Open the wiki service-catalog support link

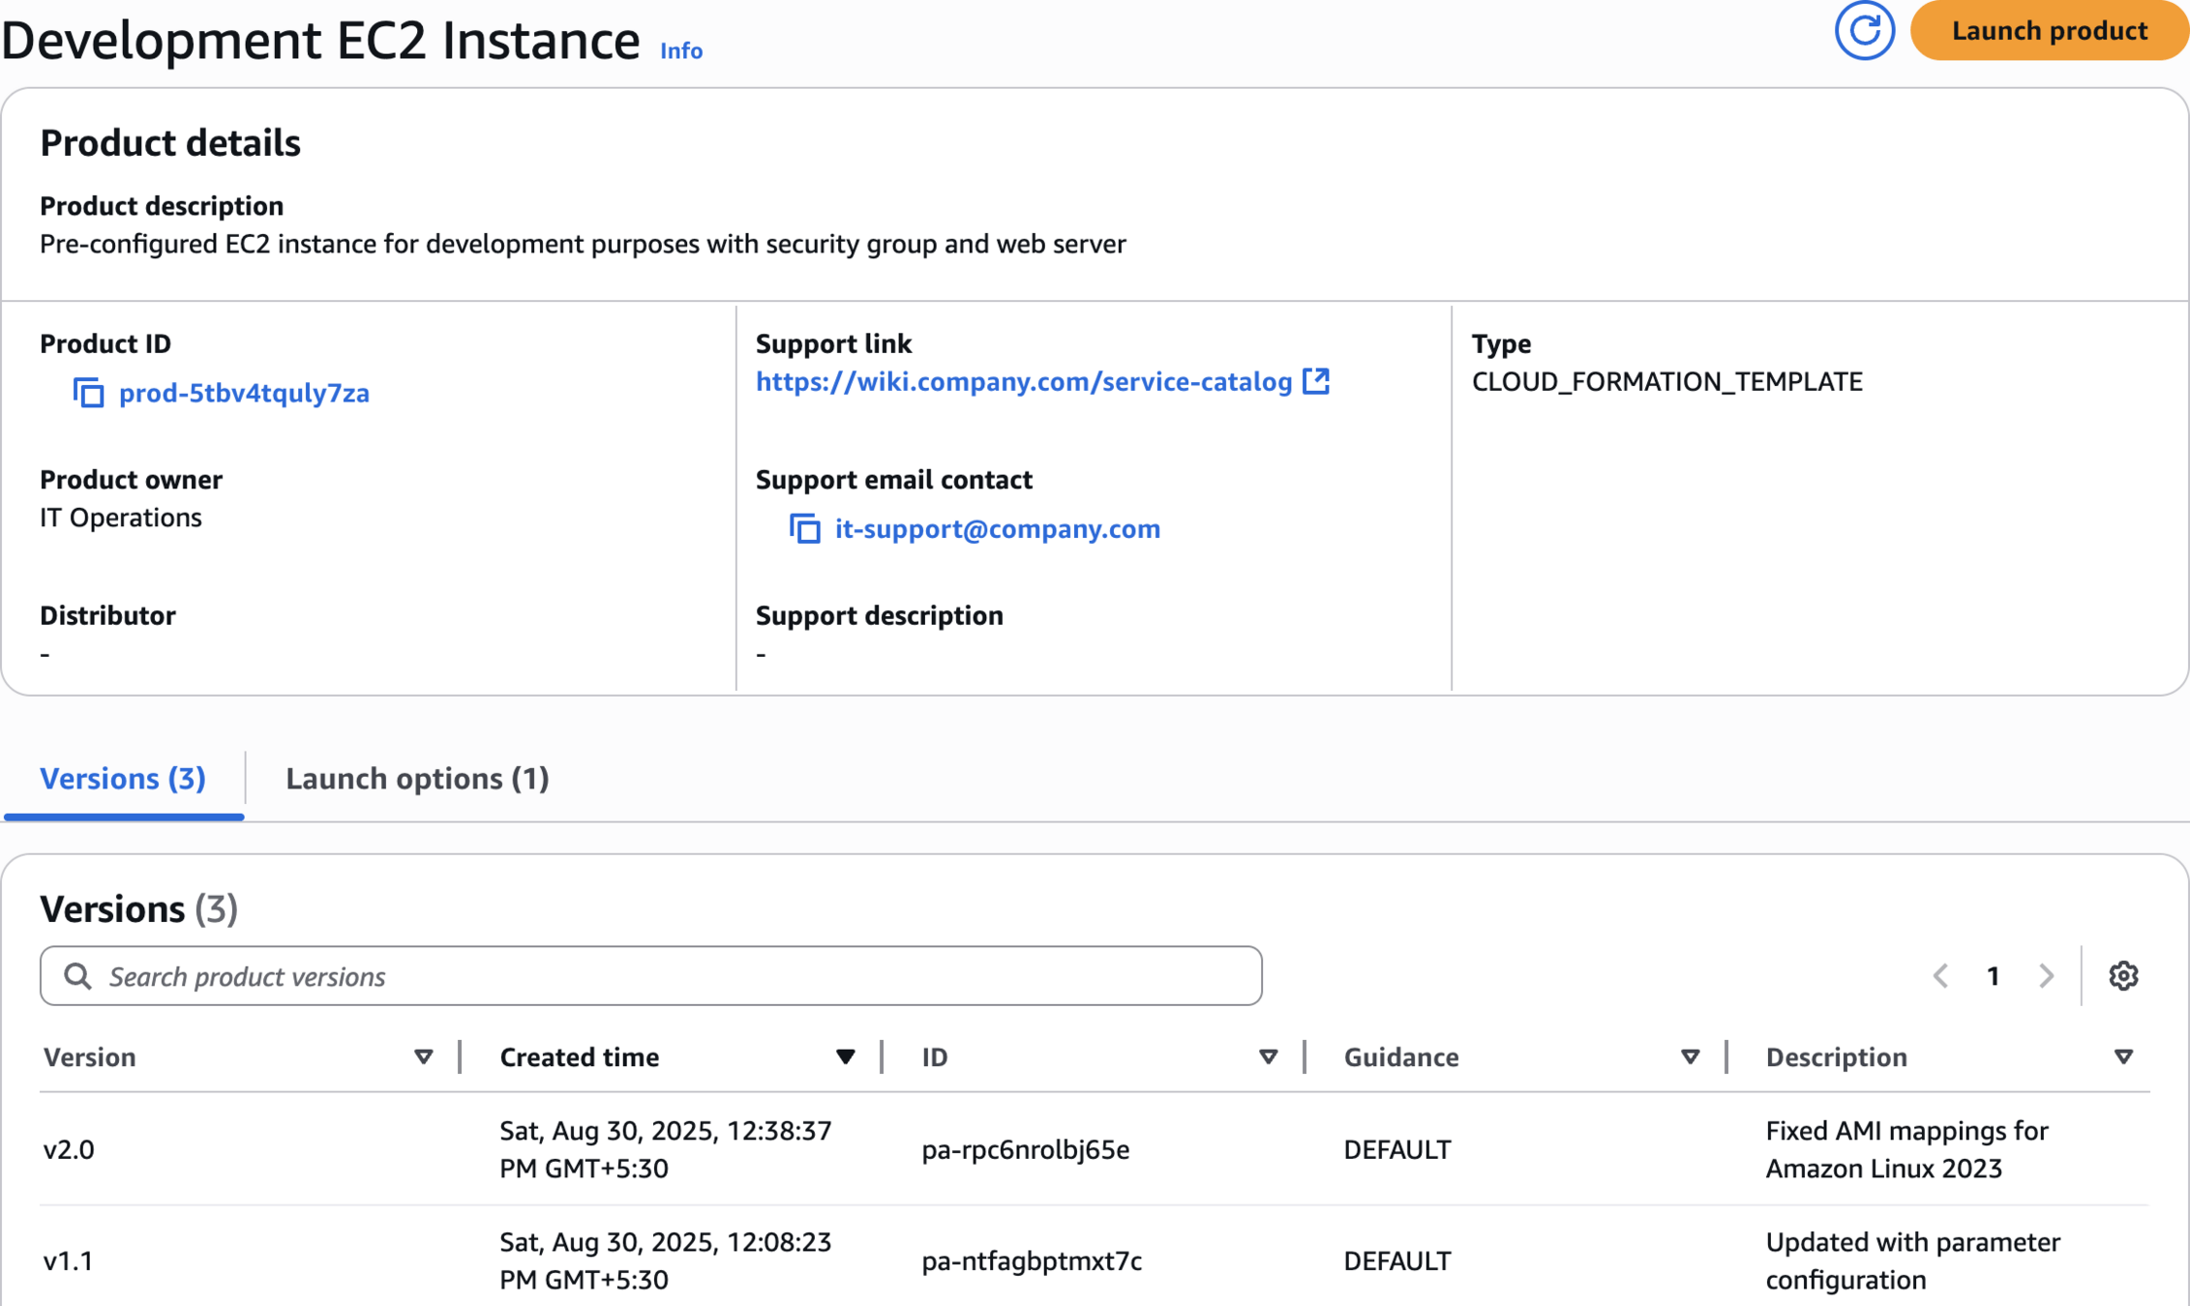(x=1024, y=381)
